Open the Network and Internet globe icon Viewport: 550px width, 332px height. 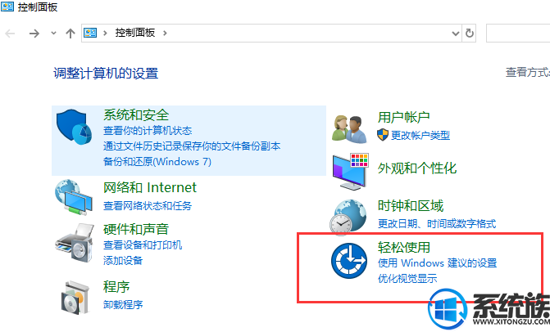click(74, 197)
